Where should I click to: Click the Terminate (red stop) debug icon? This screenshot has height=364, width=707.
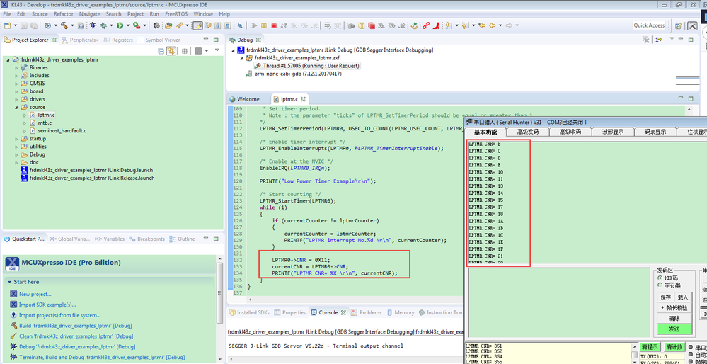tap(274, 26)
